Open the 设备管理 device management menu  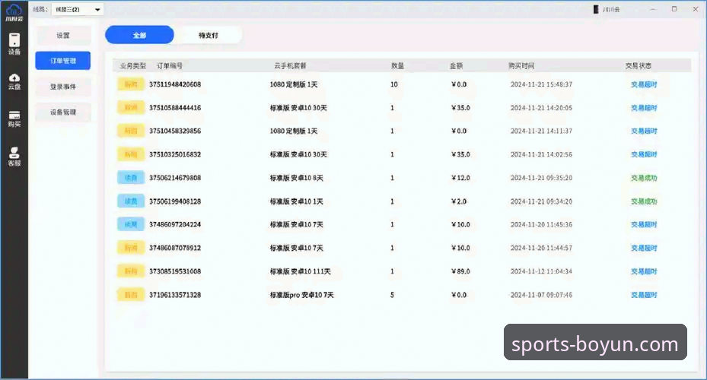click(63, 112)
